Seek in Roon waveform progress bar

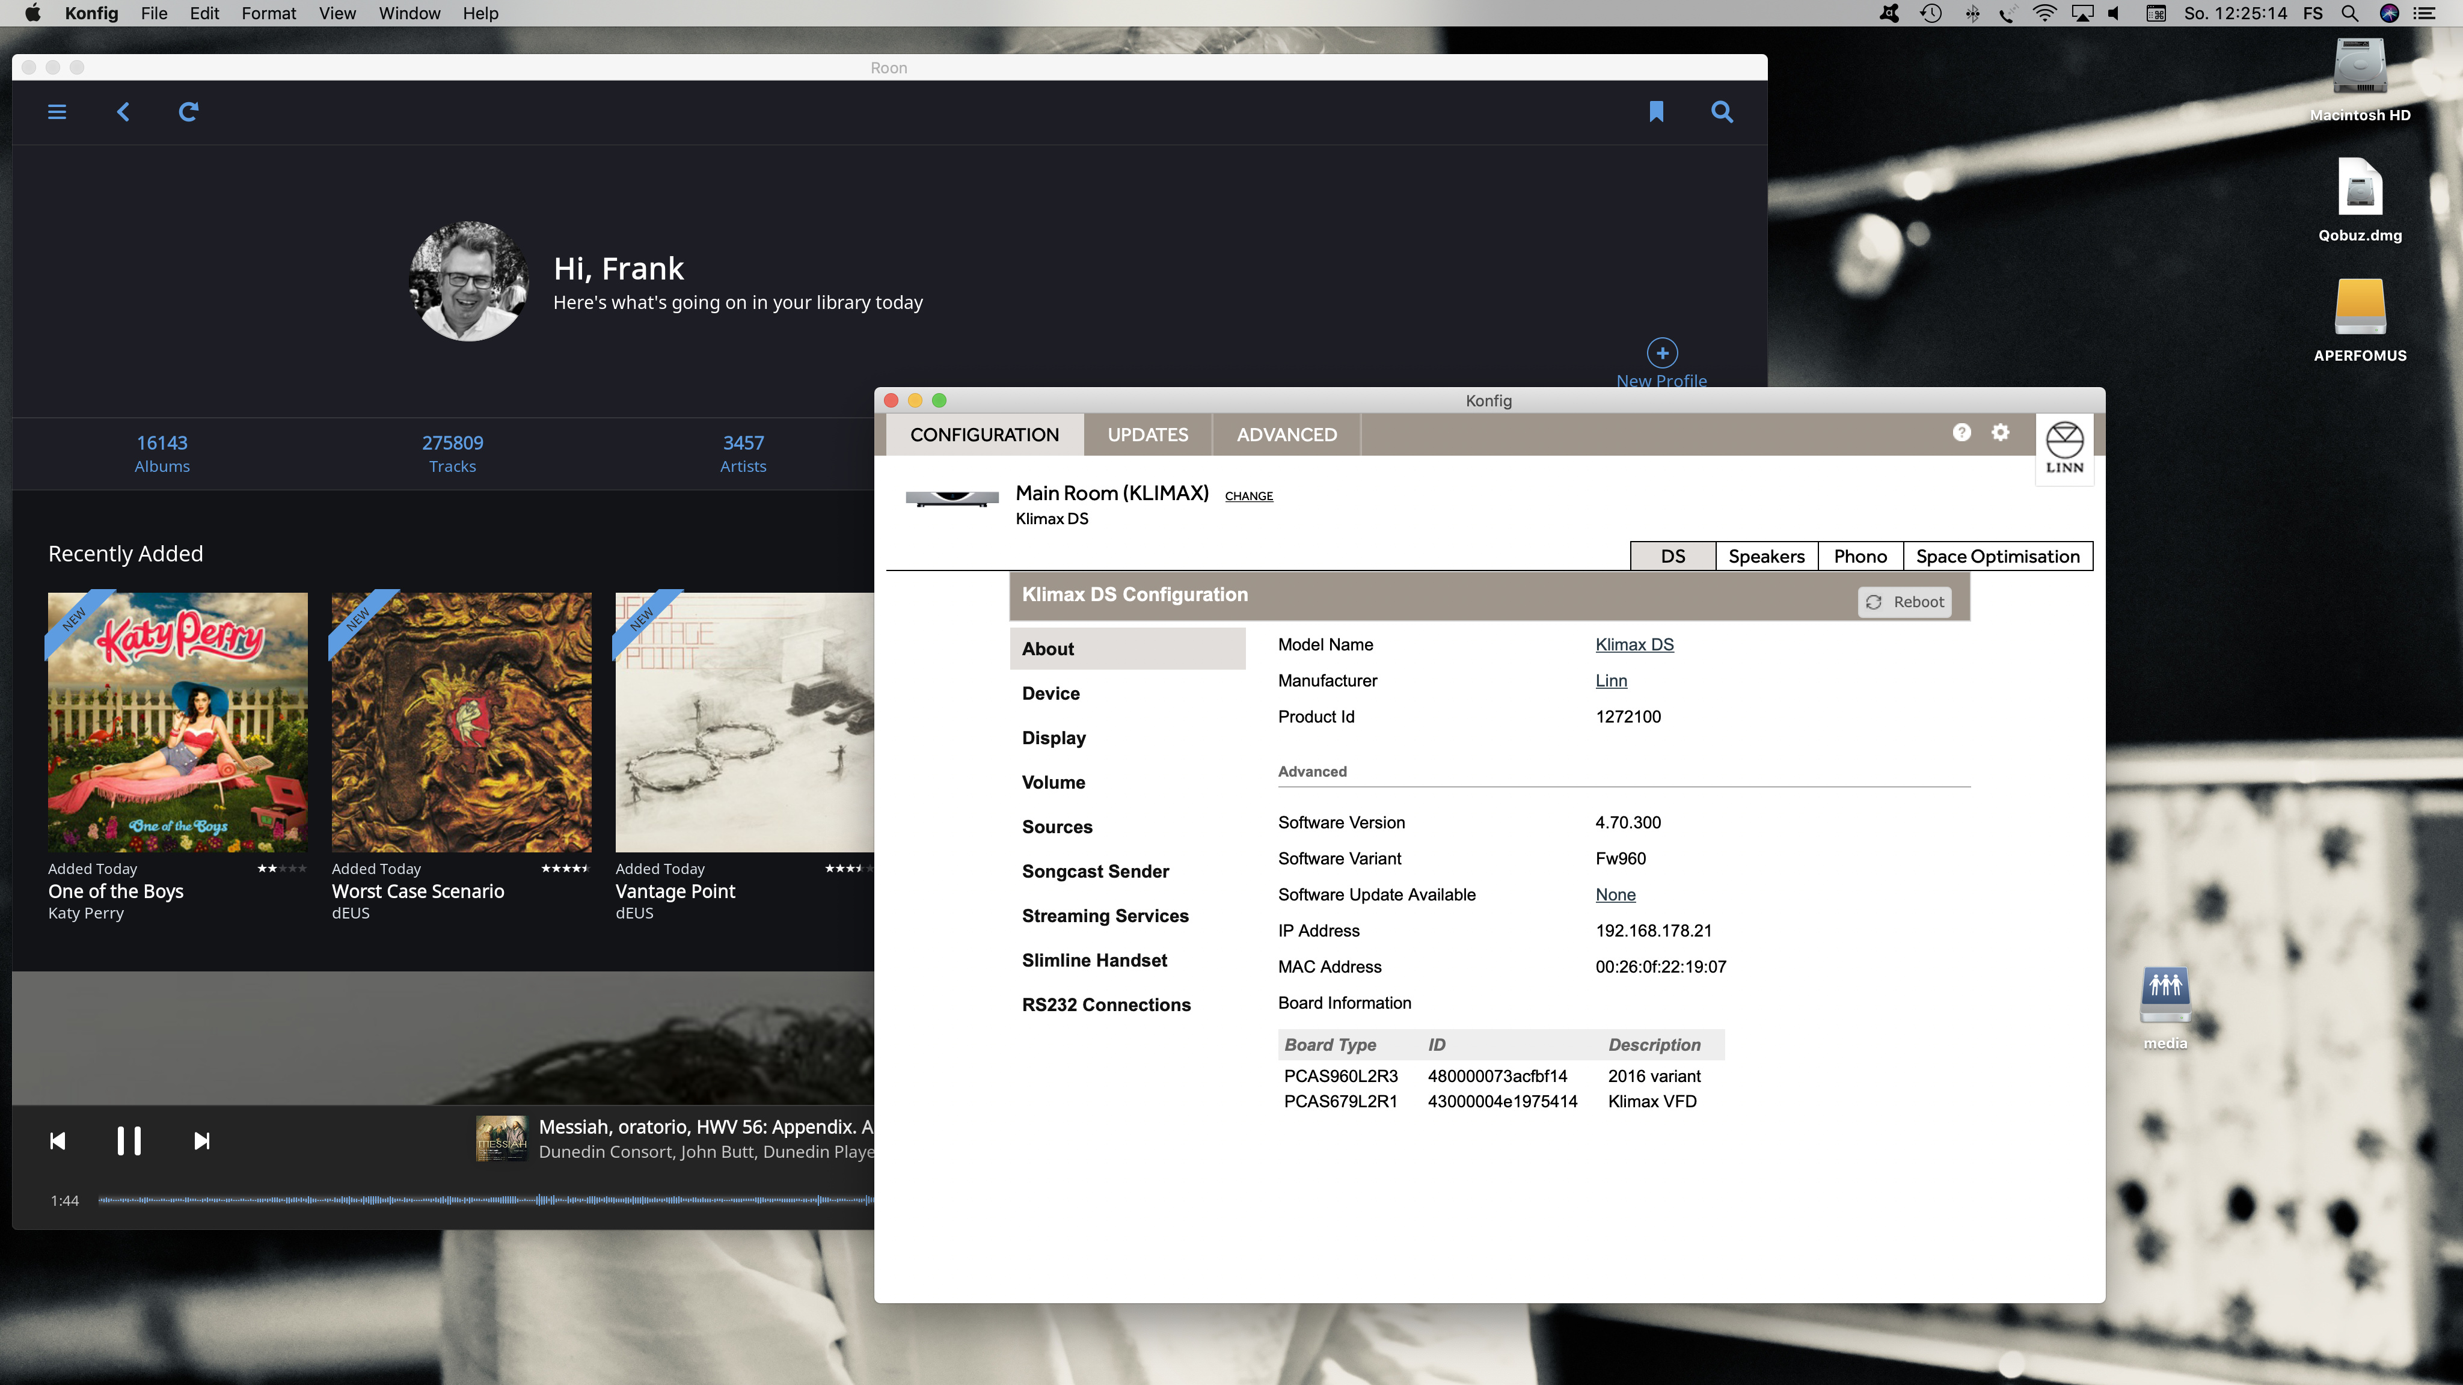(486, 1200)
